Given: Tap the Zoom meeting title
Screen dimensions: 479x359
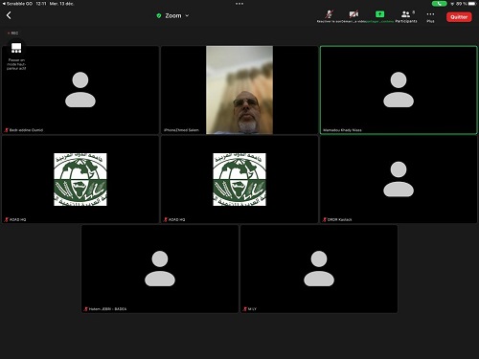Looking at the screenshot, I should 173,15.
